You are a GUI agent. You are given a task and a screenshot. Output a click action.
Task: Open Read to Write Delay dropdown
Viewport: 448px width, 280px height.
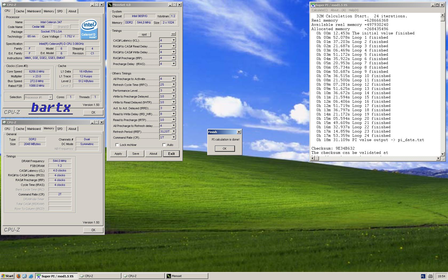174,114
